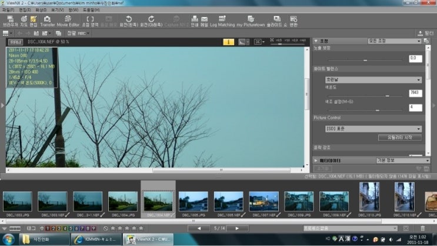Select the DSC_1005.JPG thumbnail

pos(194,201)
